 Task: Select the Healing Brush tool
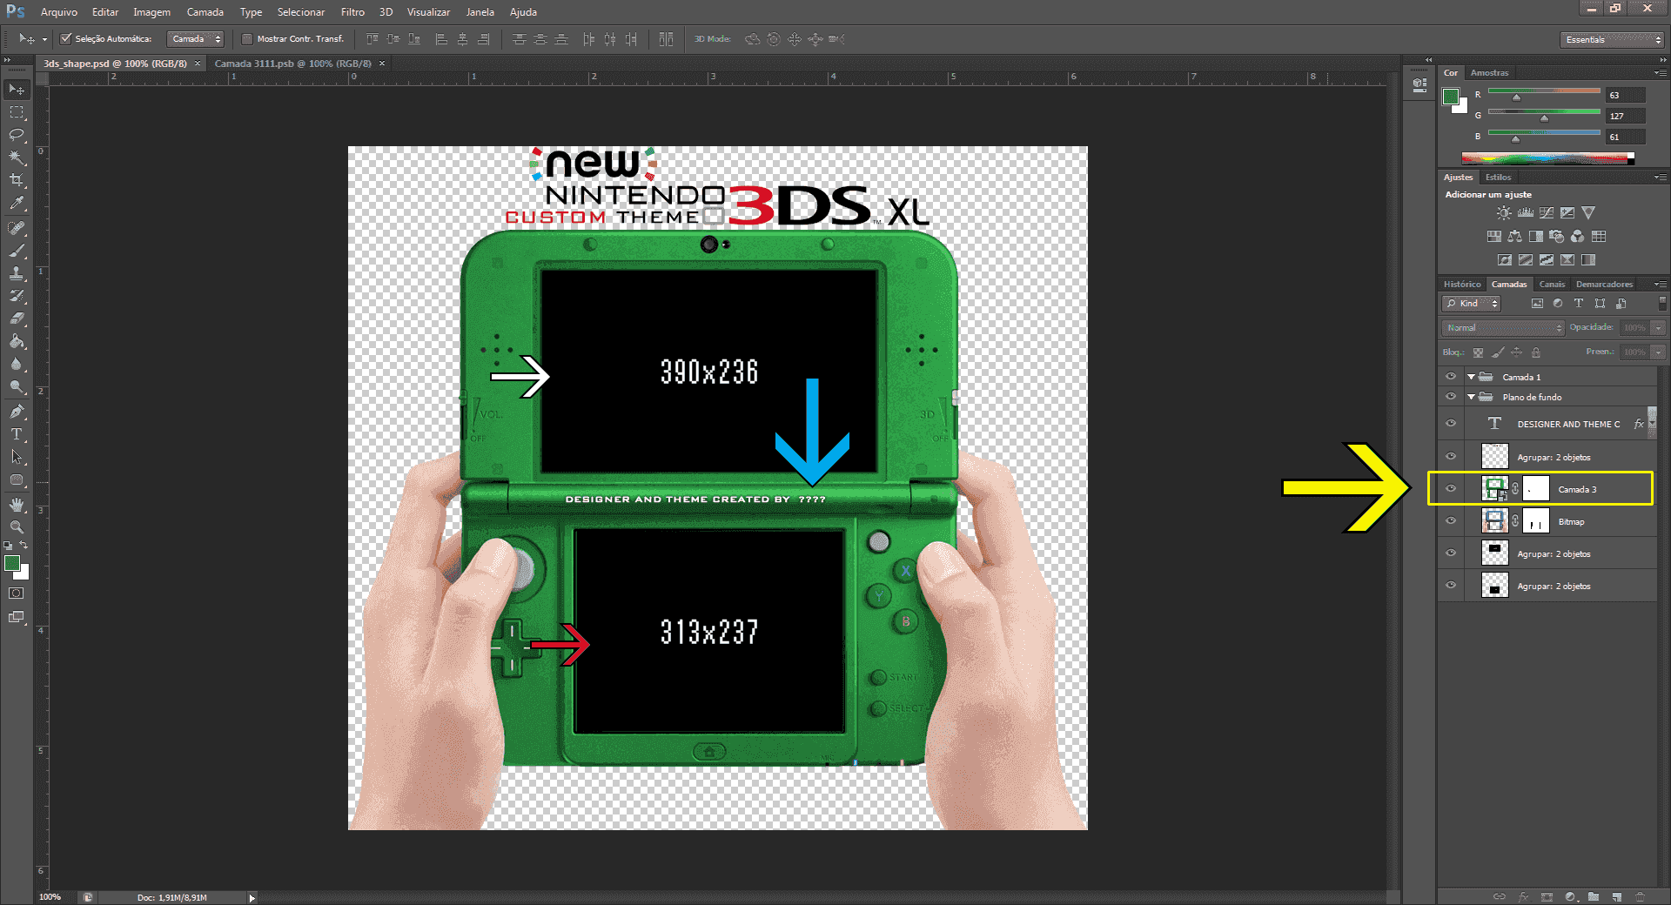(17, 228)
